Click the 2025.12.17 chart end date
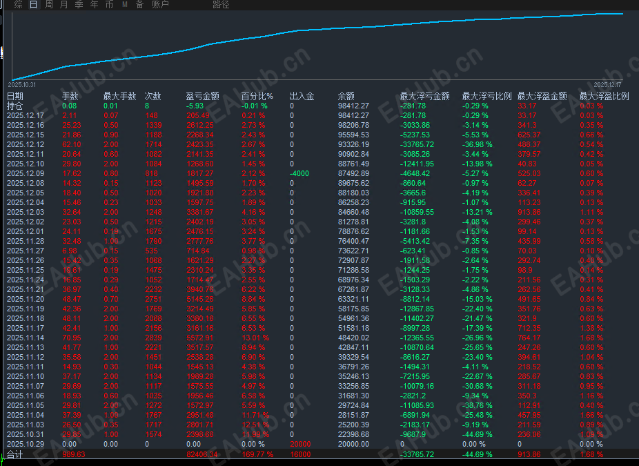This screenshot has height=466, width=639. tap(607, 85)
